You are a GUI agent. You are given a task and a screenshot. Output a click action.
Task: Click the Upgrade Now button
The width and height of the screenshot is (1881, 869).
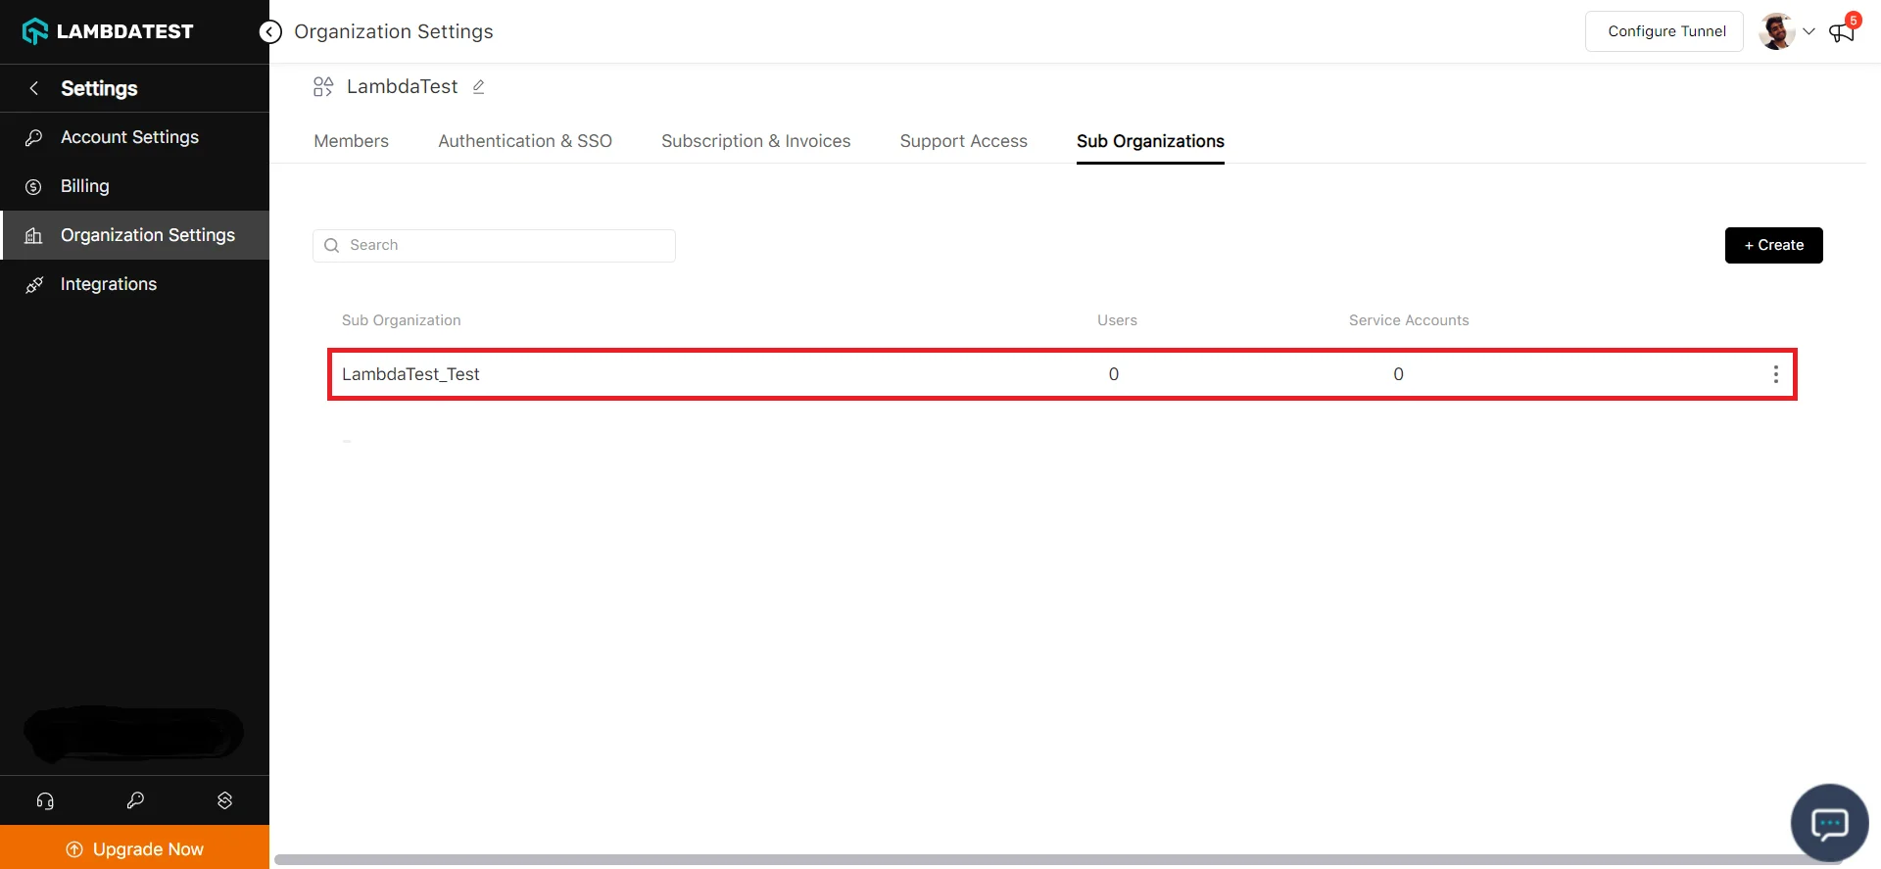(x=135, y=848)
